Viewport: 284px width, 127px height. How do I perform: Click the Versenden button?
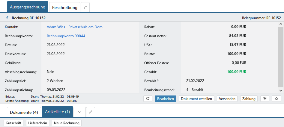[227, 98]
